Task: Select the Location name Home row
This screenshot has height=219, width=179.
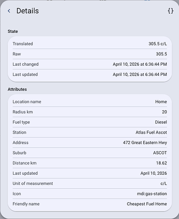Action: click(x=89, y=102)
